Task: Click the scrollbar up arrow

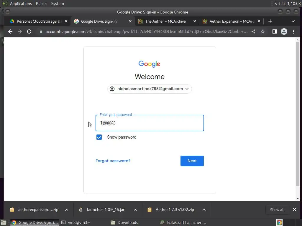Action: click(x=298, y=40)
